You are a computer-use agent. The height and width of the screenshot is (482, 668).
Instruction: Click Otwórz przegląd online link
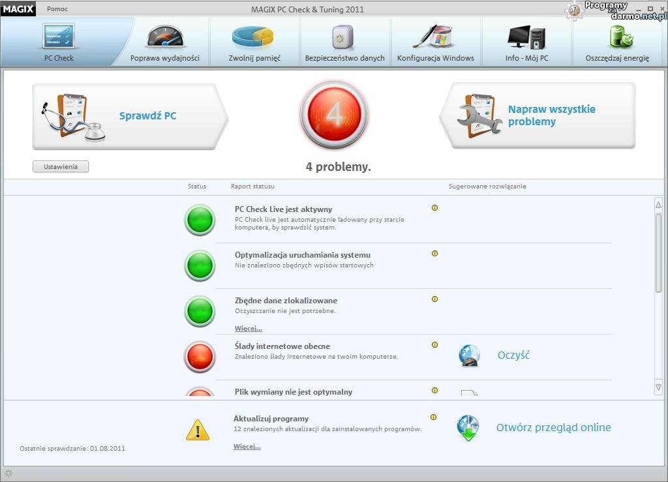(553, 428)
